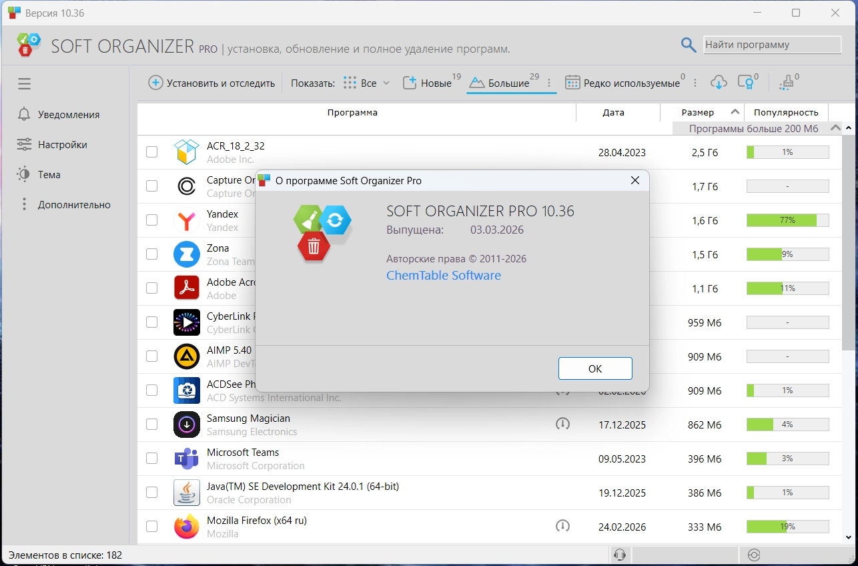Click the headset support icon in the status bar
Viewport: 858px width, 566px height.
pos(620,555)
